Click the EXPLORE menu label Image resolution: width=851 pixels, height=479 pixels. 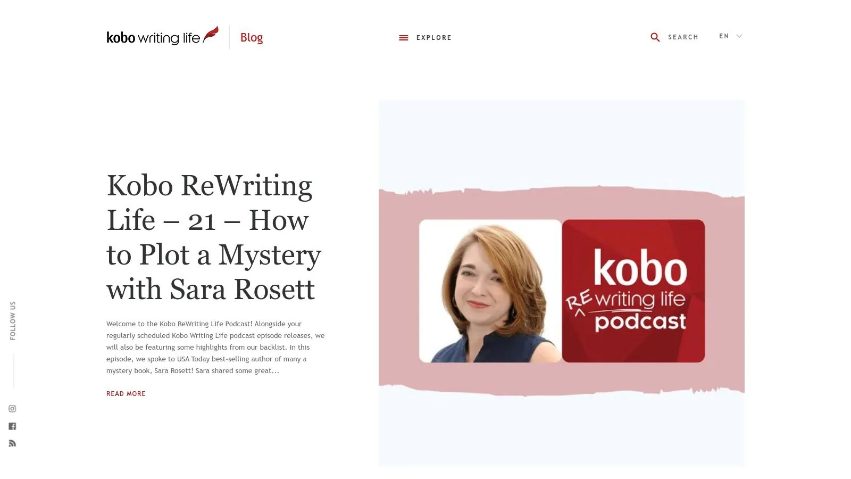coord(434,38)
